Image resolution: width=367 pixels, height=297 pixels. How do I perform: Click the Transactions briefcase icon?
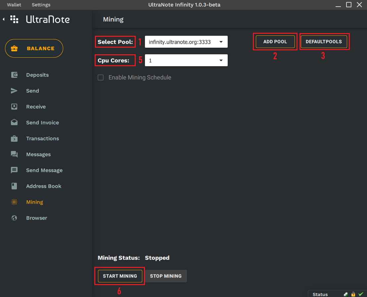pos(14,138)
